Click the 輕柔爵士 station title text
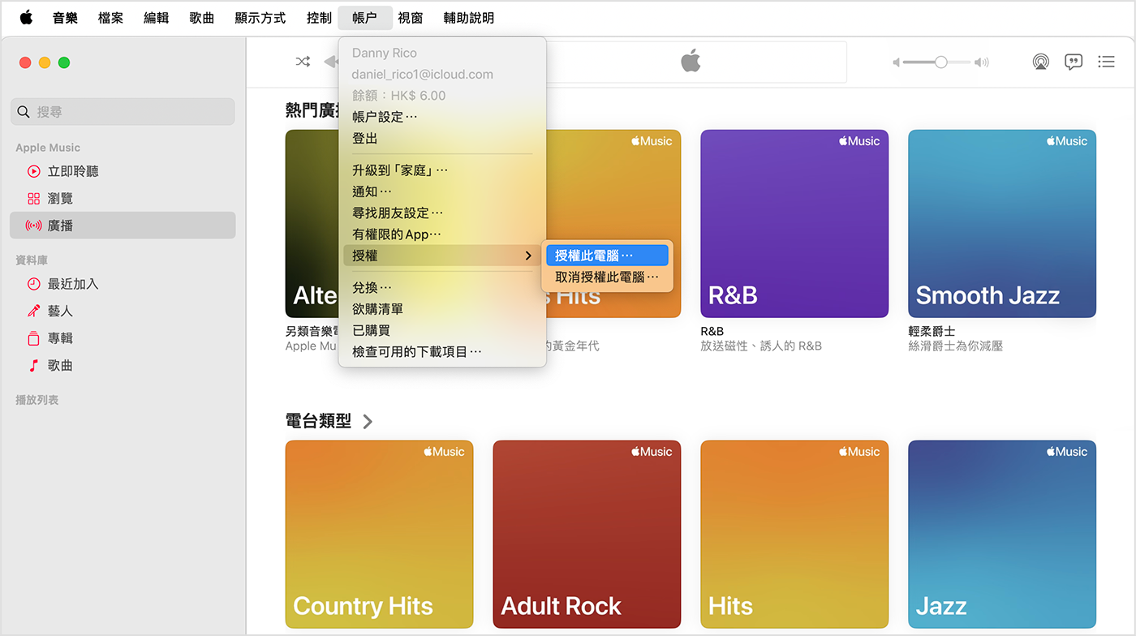 [932, 331]
